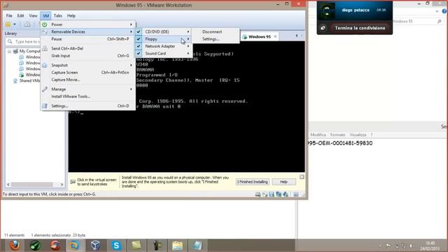Select the Shared VMs item in Library

(27, 81)
